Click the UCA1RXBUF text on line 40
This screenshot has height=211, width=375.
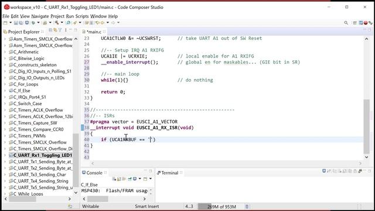click(124, 139)
